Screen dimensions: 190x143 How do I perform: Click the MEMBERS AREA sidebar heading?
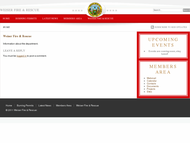[x=163, y=69]
